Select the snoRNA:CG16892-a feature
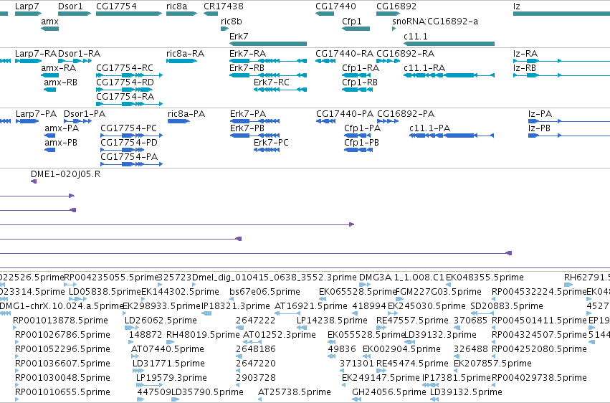 (394, 29)
